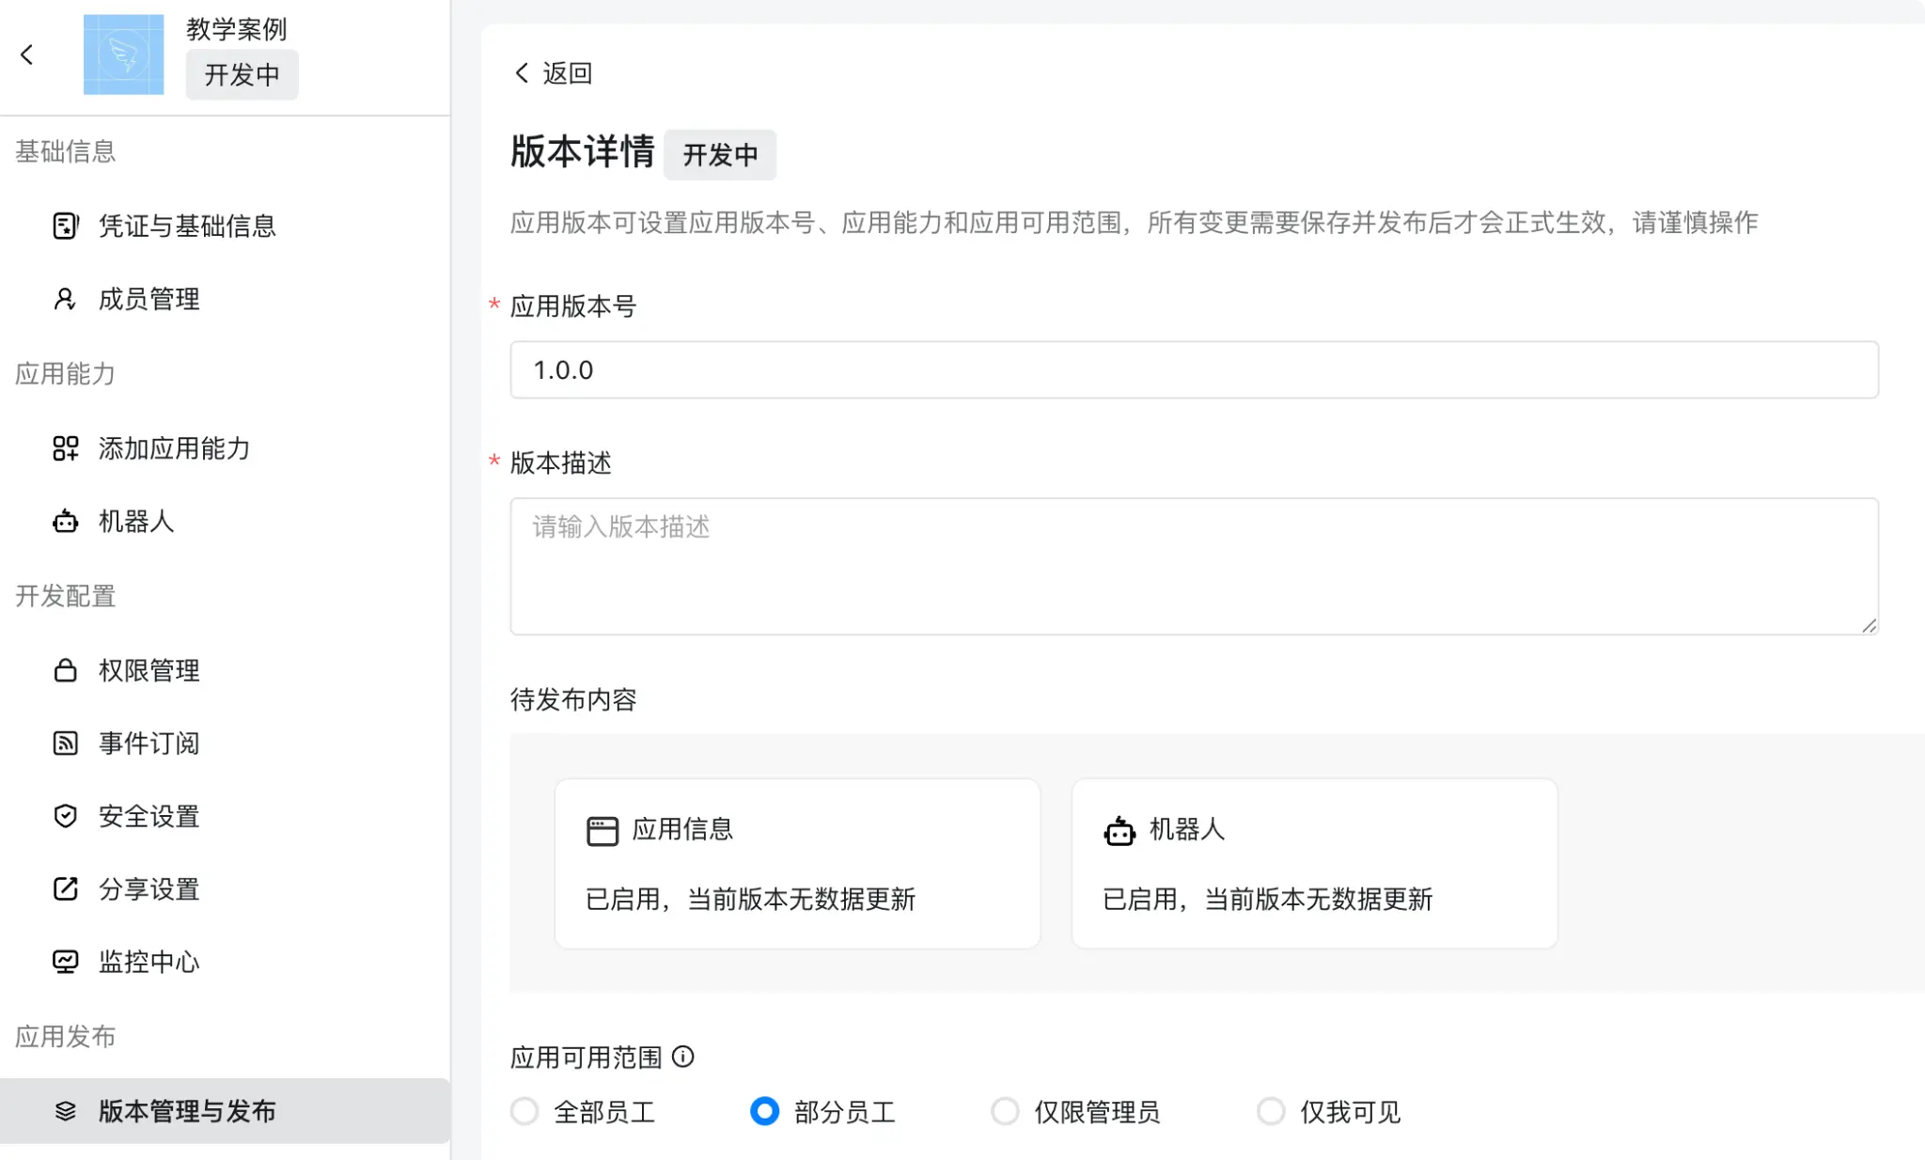Click the 教学案例 app logo thumbnail

123,55
